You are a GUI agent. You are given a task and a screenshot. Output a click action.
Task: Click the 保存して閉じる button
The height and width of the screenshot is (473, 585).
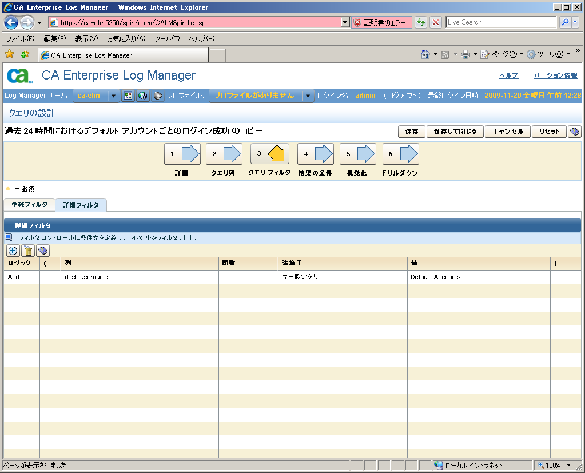pos(455,132)
